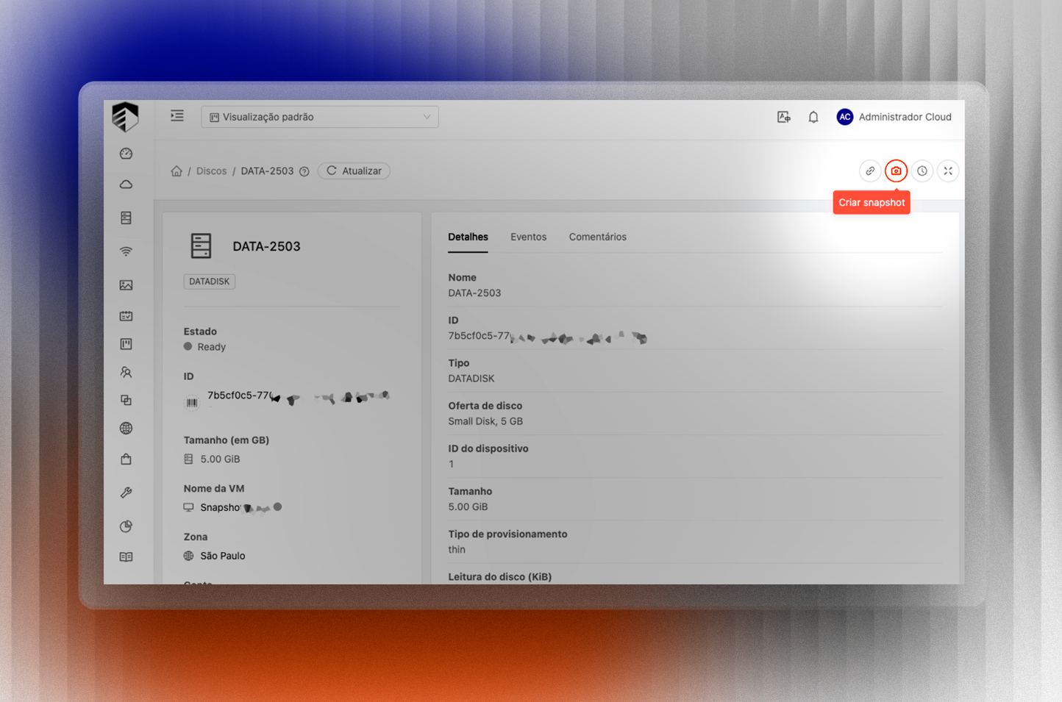
Task: Switch to the Eventos tab
Action: tap(528, 237)
